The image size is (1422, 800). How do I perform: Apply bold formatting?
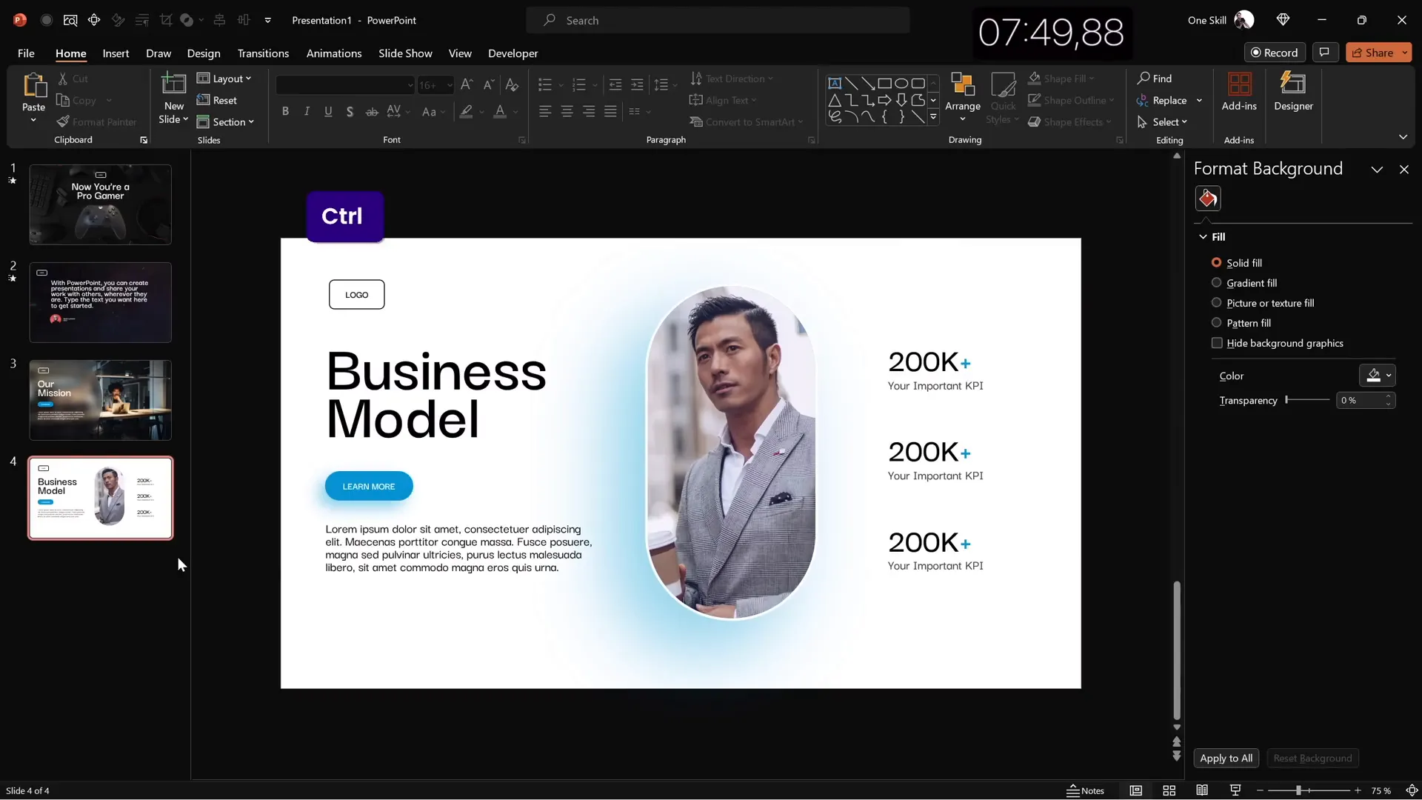point(285,111)
